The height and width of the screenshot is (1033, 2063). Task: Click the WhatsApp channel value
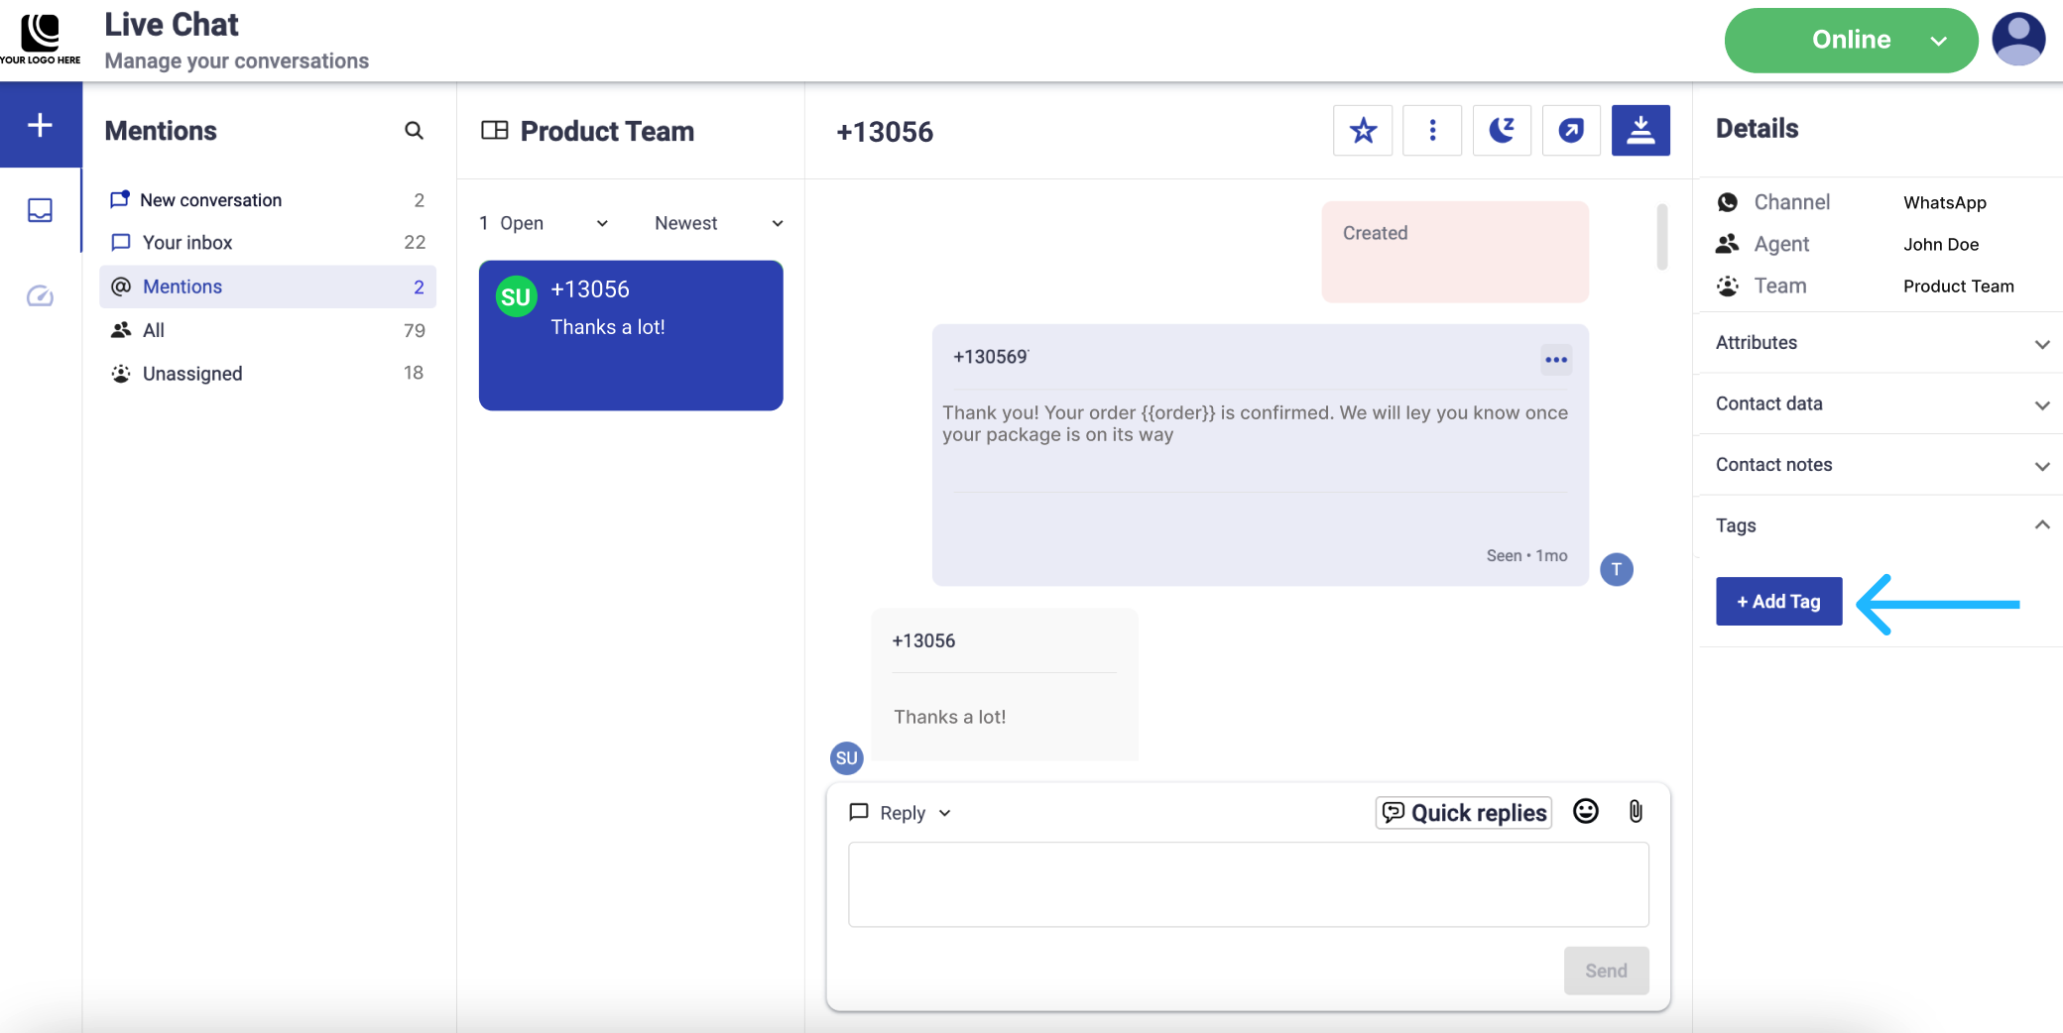[x=1945, y=202]
